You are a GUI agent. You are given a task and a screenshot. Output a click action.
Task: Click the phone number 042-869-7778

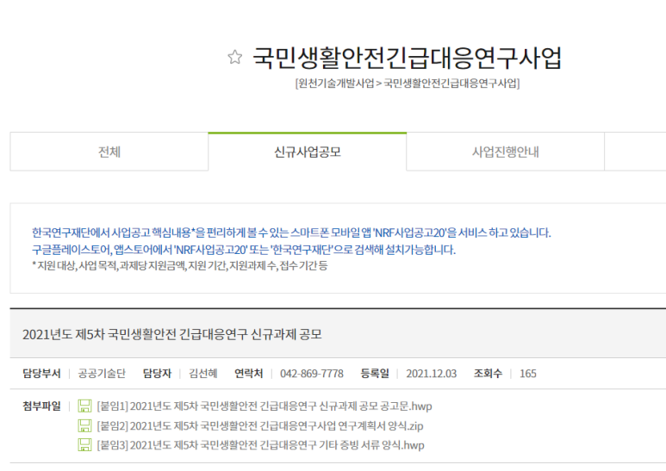click(312, 374)
